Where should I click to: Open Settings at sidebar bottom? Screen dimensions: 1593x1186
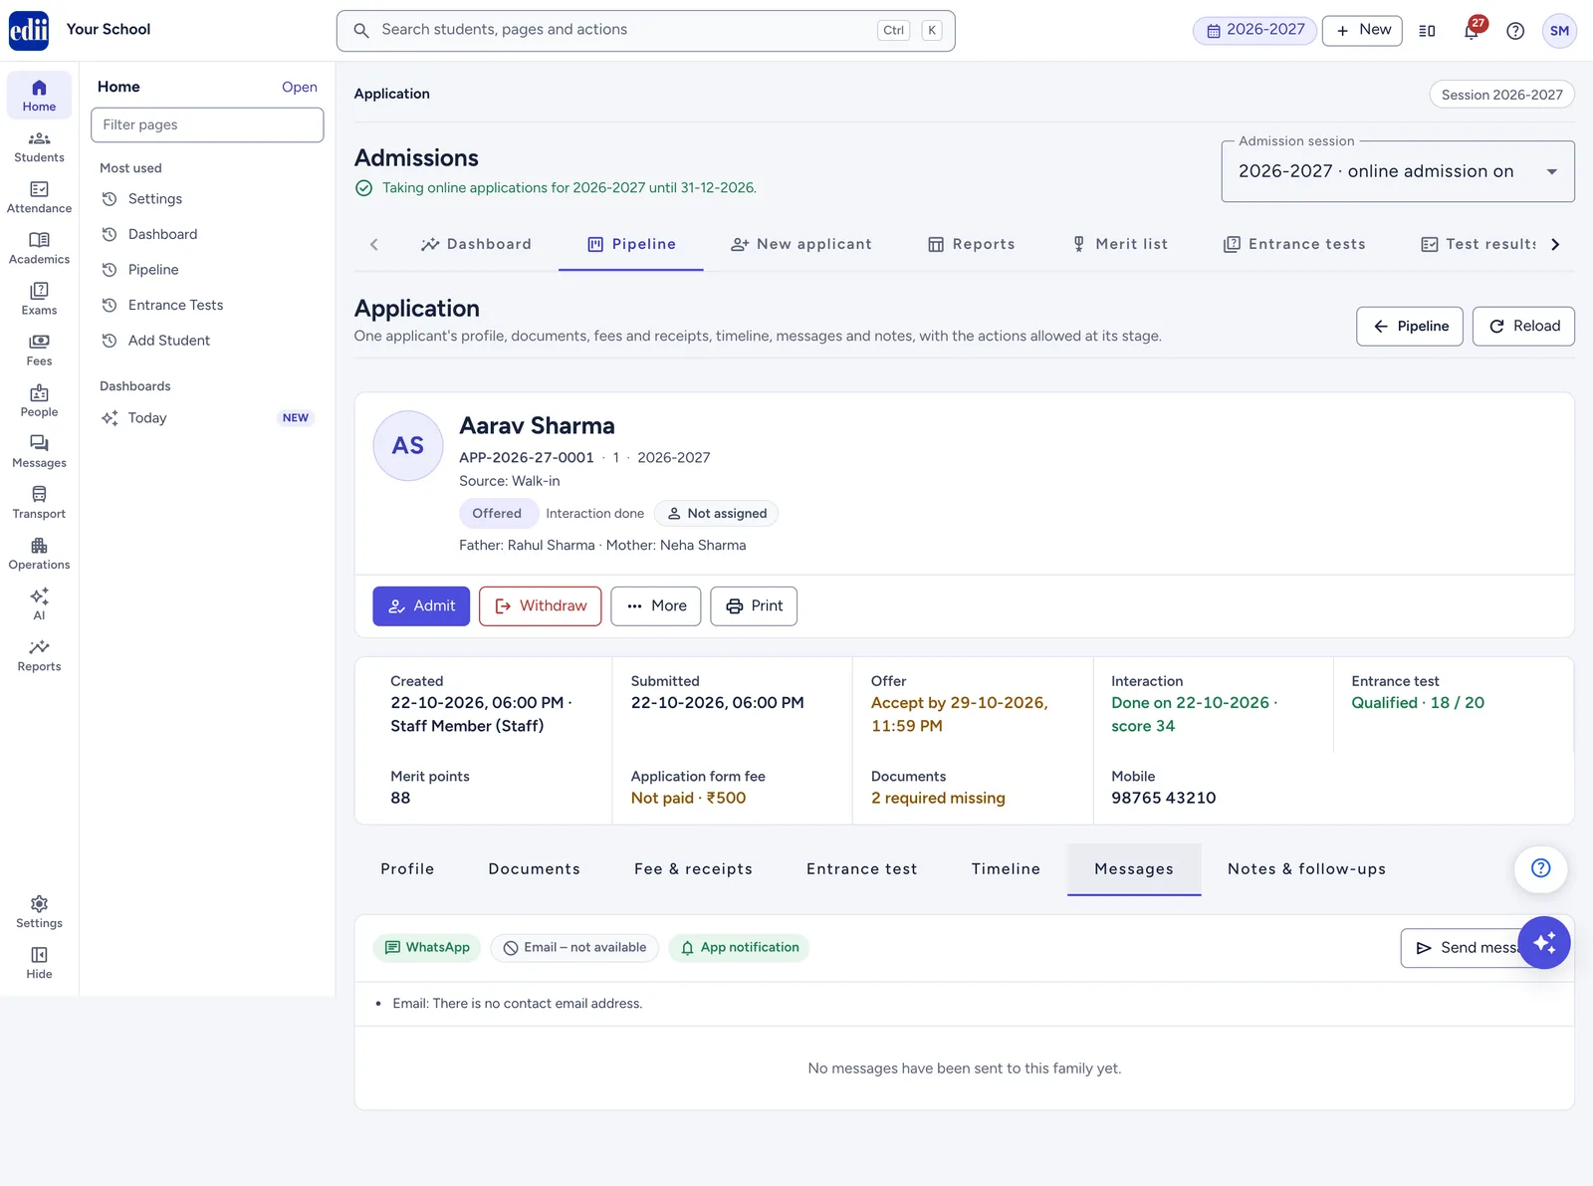point(39,911)
